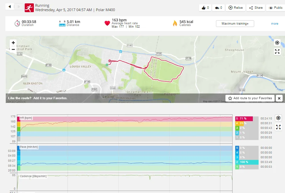Select pace zone 1 green box

coord(237,167)
